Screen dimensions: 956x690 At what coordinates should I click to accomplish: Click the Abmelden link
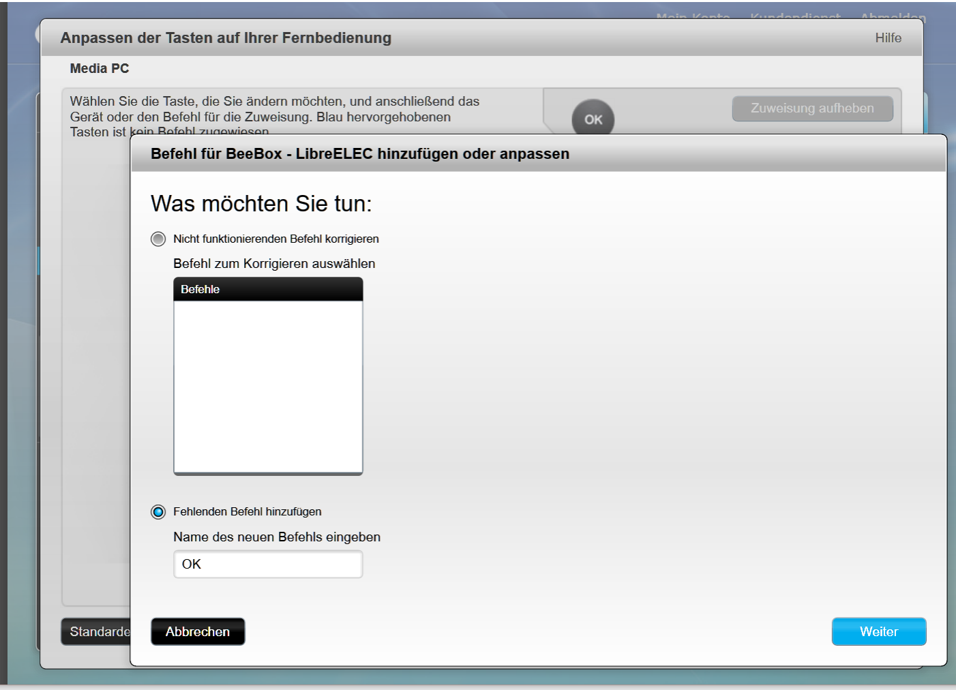click(893, 16)
